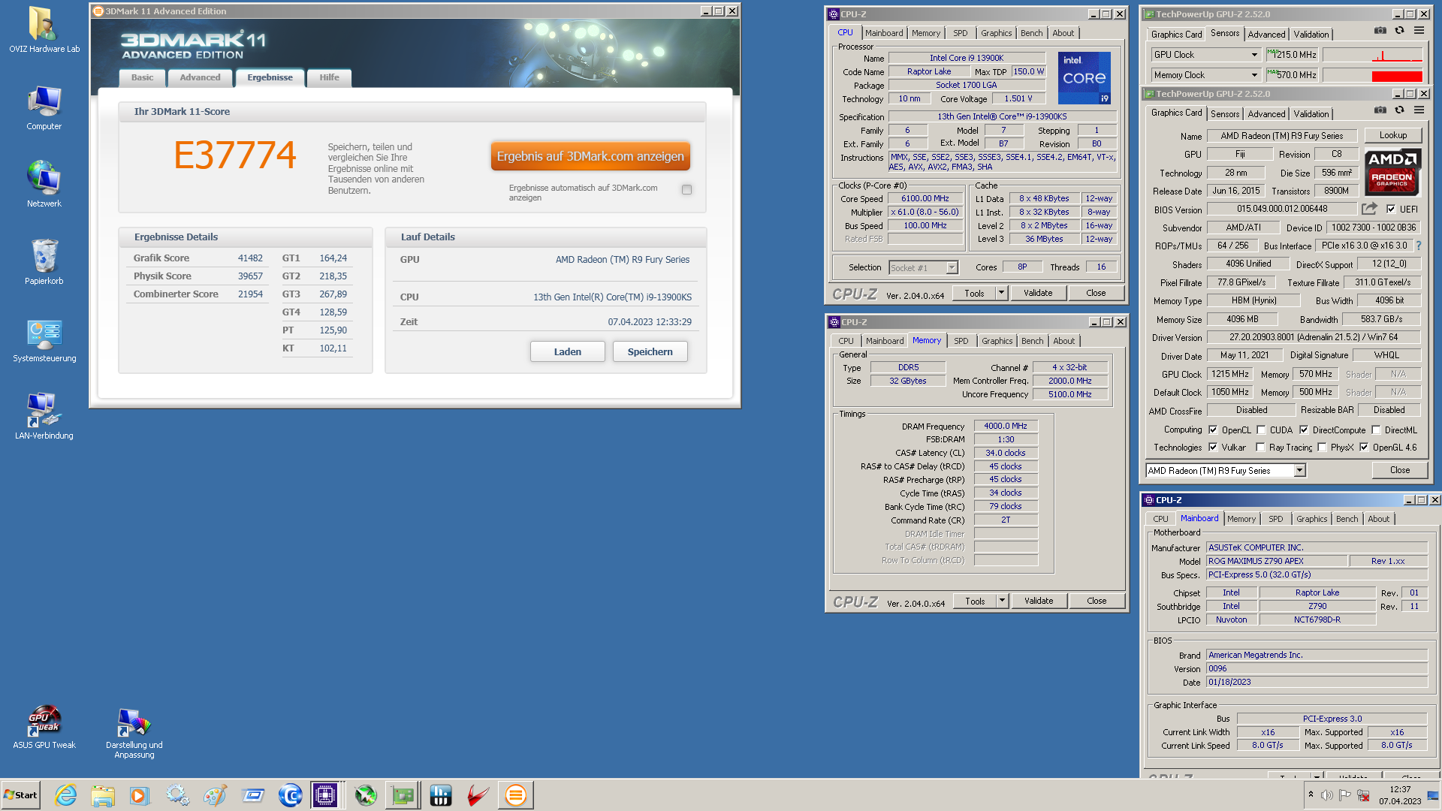This screenshot has height=811, width=1442.
Task: Expand Tools arrow in CPU-Z Memory window
Action: point(1002,601)
